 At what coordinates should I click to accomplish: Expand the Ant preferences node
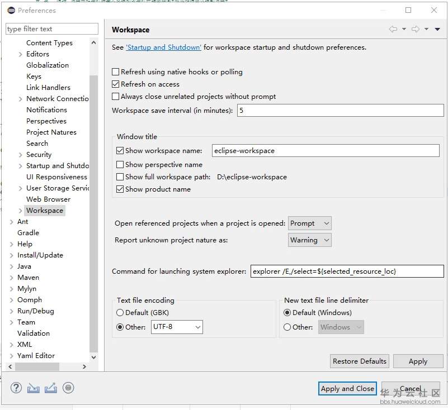click(11, 222)
